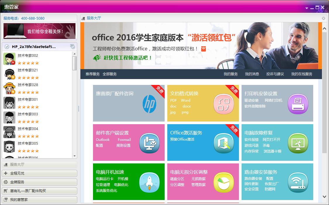This screenshot has height=205, width=329.
Task: Click the main page scrollbar up chevron
Action: pyautogui.click(x=324, y=29)
